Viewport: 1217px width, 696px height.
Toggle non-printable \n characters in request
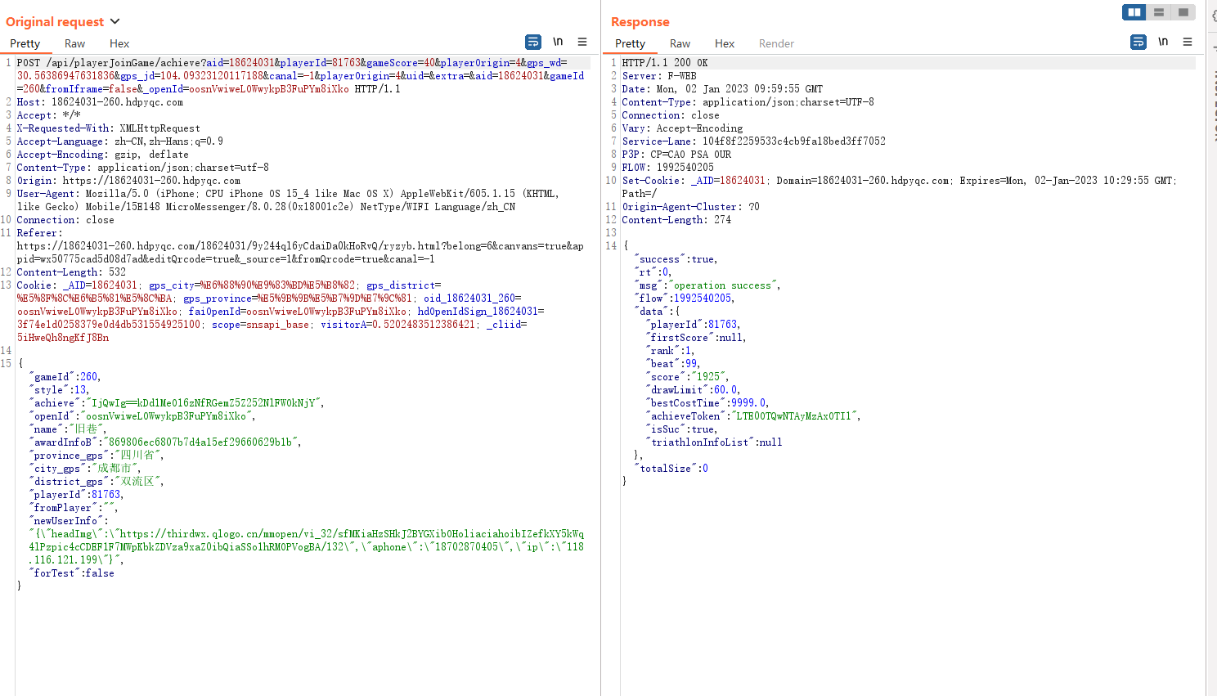click(x=558, y=42)
